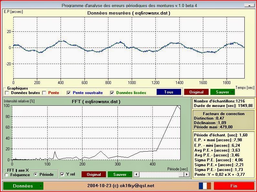257x192 pixels.
Task: Click the Distinction :0,47 correction factor
Action: [209, 118]
